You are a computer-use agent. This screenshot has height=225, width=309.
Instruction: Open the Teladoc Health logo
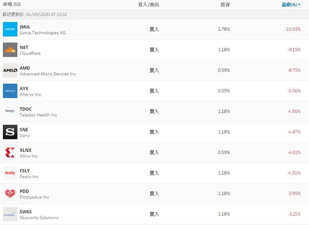click(x=10, y=111)
